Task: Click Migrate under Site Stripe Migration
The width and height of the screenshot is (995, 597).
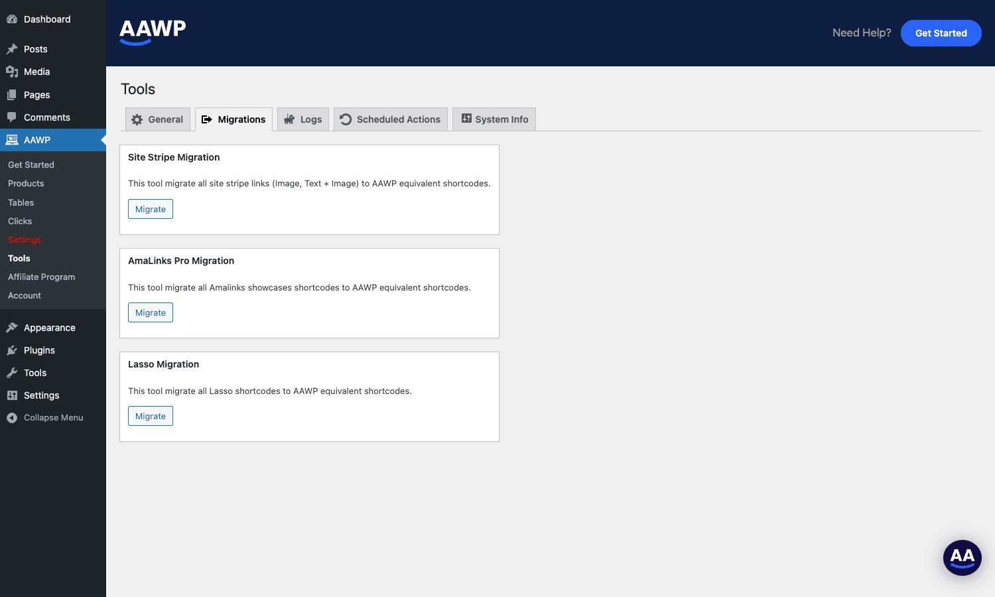Action: (151, 209)
